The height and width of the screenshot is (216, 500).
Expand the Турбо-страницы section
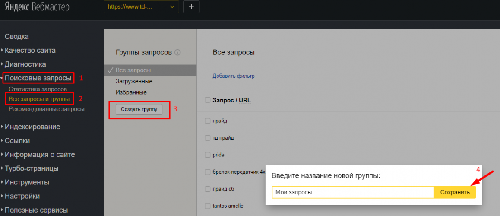point(32,168)
